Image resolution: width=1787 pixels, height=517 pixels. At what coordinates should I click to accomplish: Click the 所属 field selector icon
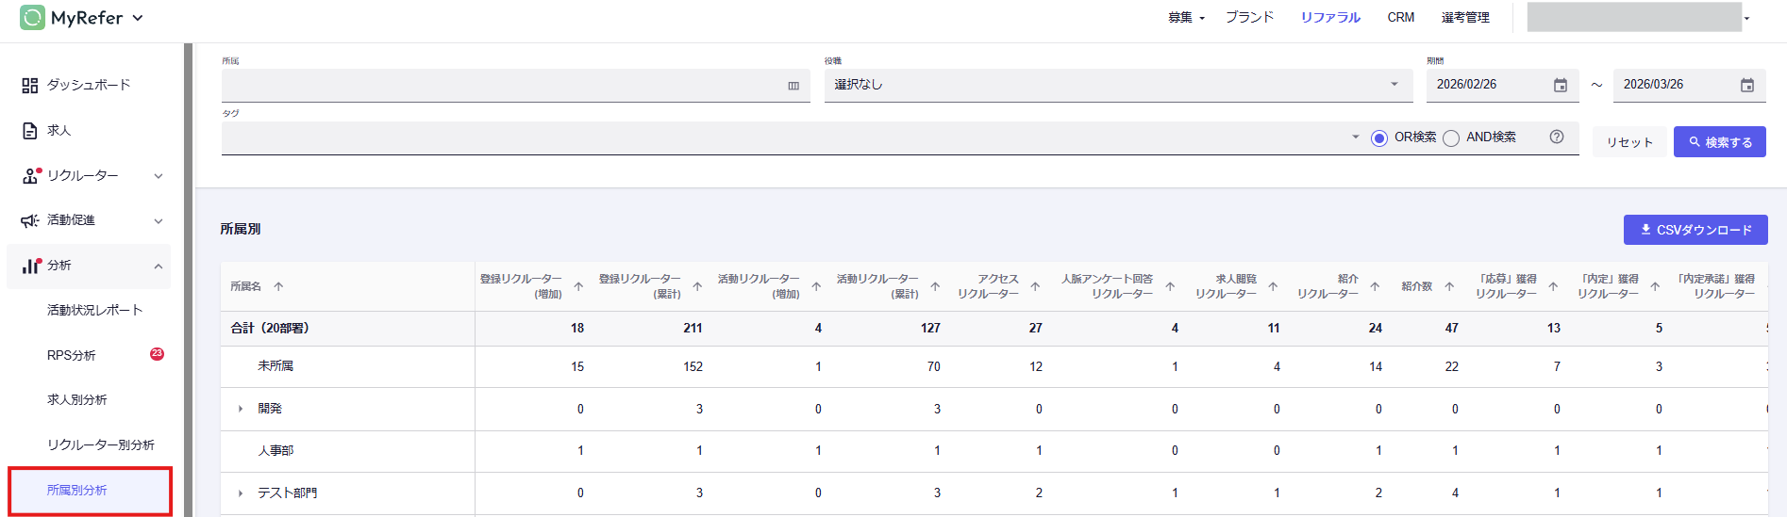tap(793, 86)
